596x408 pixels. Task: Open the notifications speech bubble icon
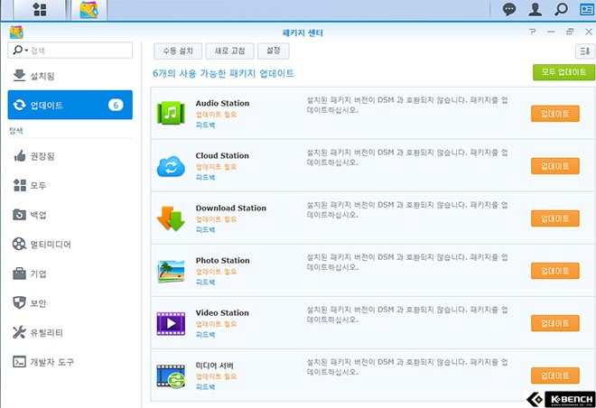point(509,9)
